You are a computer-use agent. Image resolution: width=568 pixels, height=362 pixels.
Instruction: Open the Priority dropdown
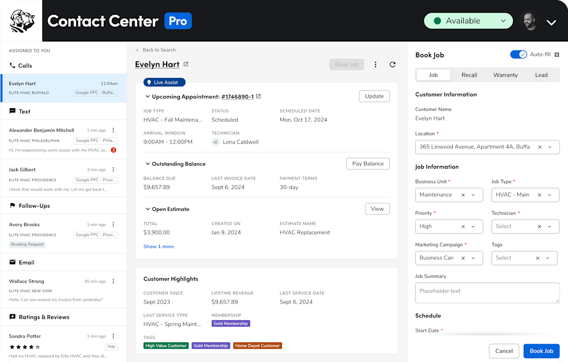tap(473, 226)
